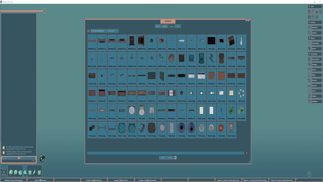Open the NPCs panel

pos(317,75)
